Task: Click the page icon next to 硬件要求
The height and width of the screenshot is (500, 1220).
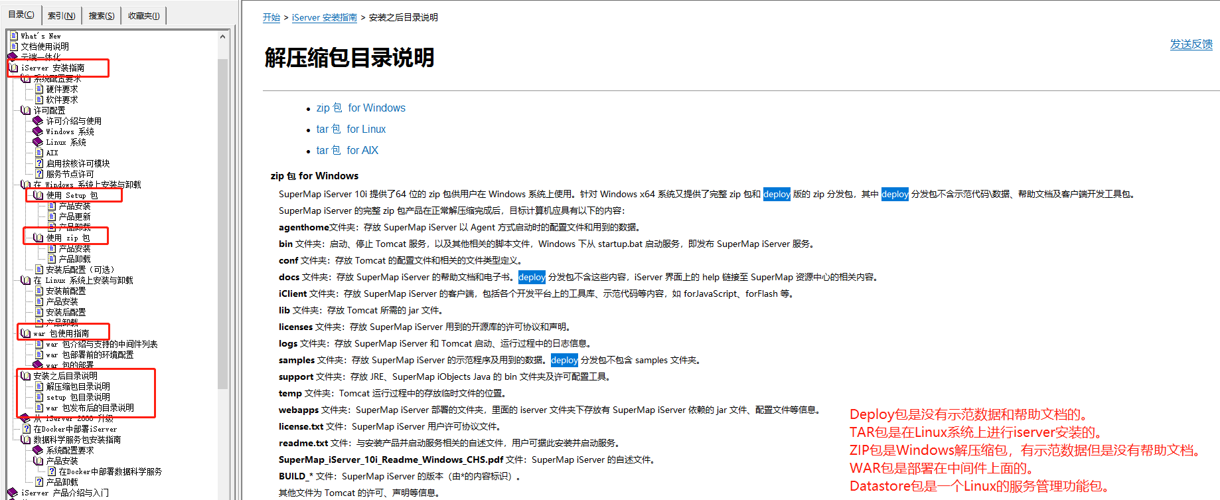Action: point(39,89)
